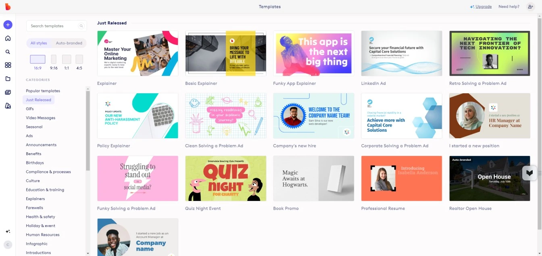The image size is (542, 256).
Task: Open Funky App Explainer template
Action: (313, 53)
